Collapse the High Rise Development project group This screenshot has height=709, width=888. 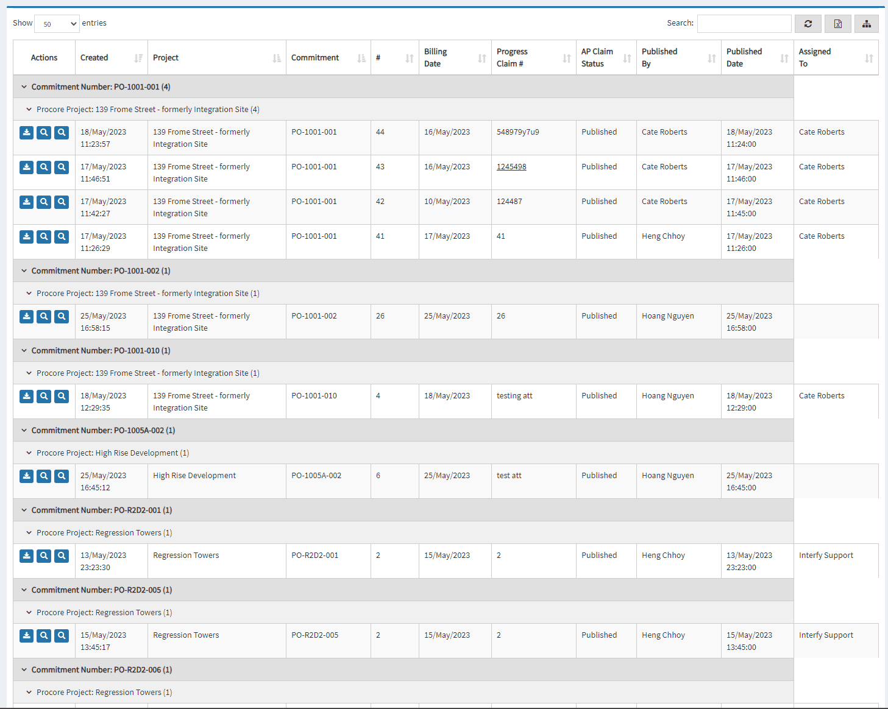coord(29,453)
